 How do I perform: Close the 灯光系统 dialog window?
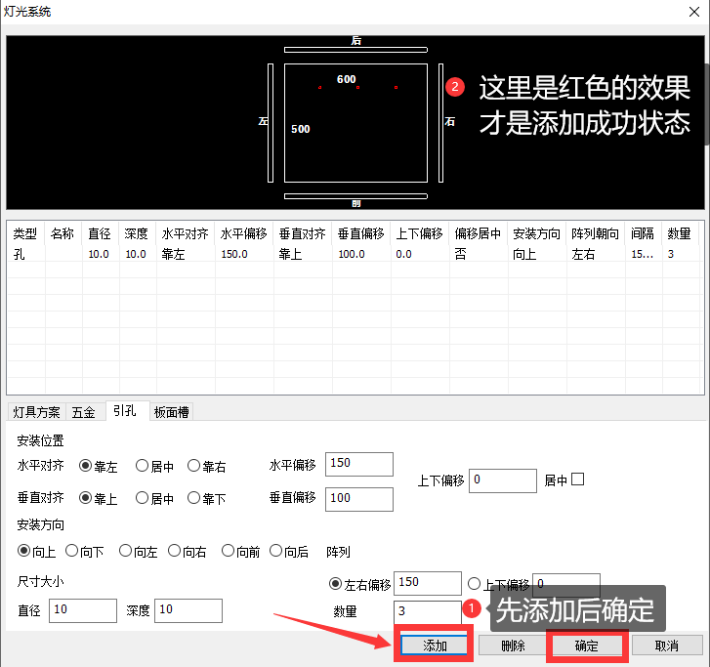(693, 12)
